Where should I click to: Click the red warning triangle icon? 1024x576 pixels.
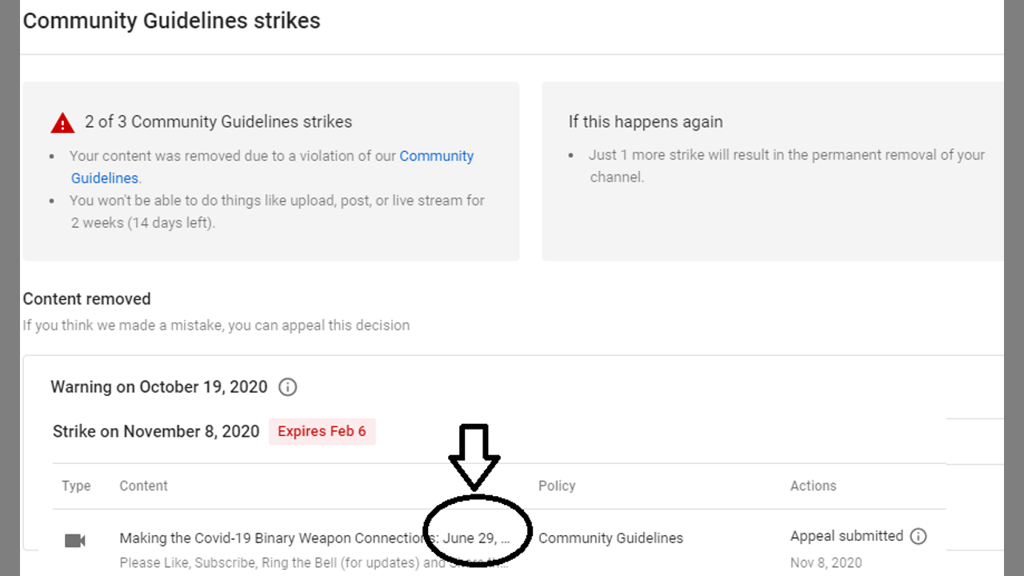pyautogui.click(x=62, y=123)
